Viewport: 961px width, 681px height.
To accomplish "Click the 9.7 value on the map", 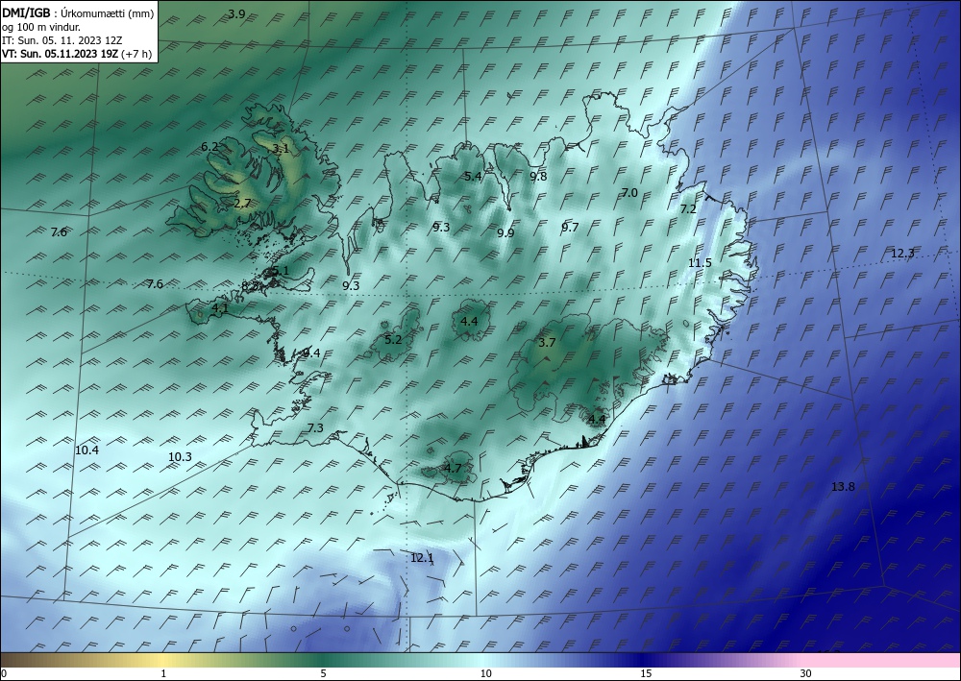I will (570, 228).
